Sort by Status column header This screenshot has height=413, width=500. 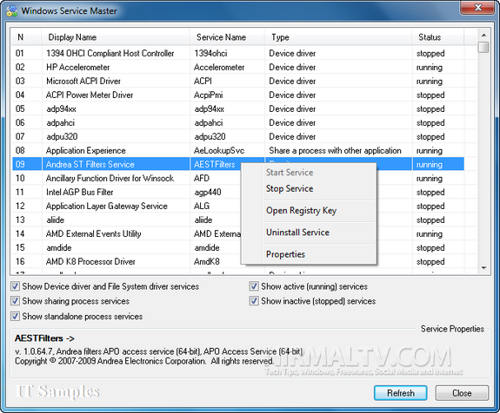[x=438, y=37]
